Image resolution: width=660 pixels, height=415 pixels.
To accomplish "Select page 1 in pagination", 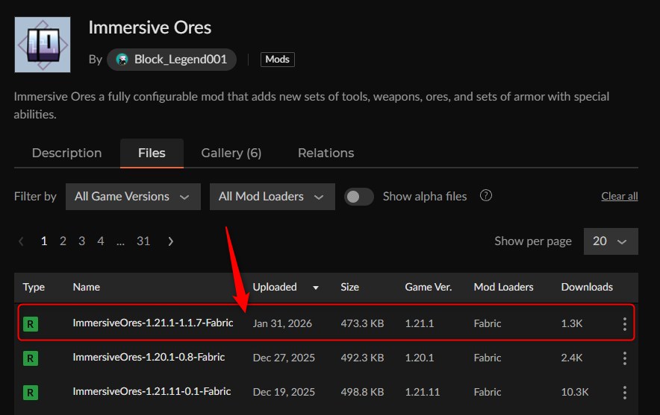I will 44,241.
